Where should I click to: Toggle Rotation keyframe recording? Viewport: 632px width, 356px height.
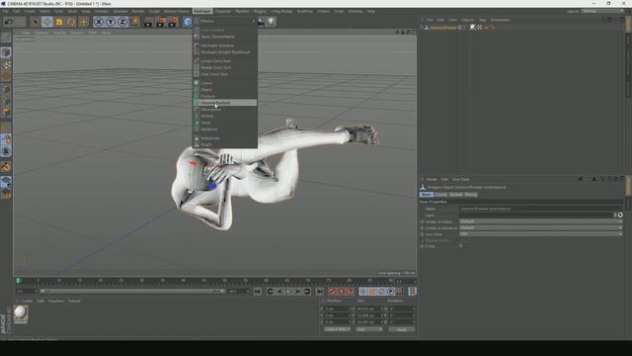(382, 292)
